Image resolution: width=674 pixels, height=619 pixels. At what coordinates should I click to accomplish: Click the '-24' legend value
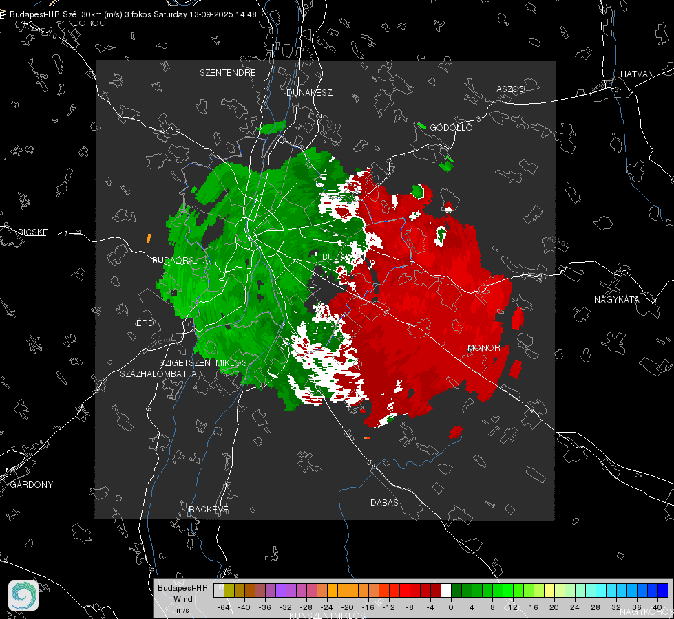point(327,607)
